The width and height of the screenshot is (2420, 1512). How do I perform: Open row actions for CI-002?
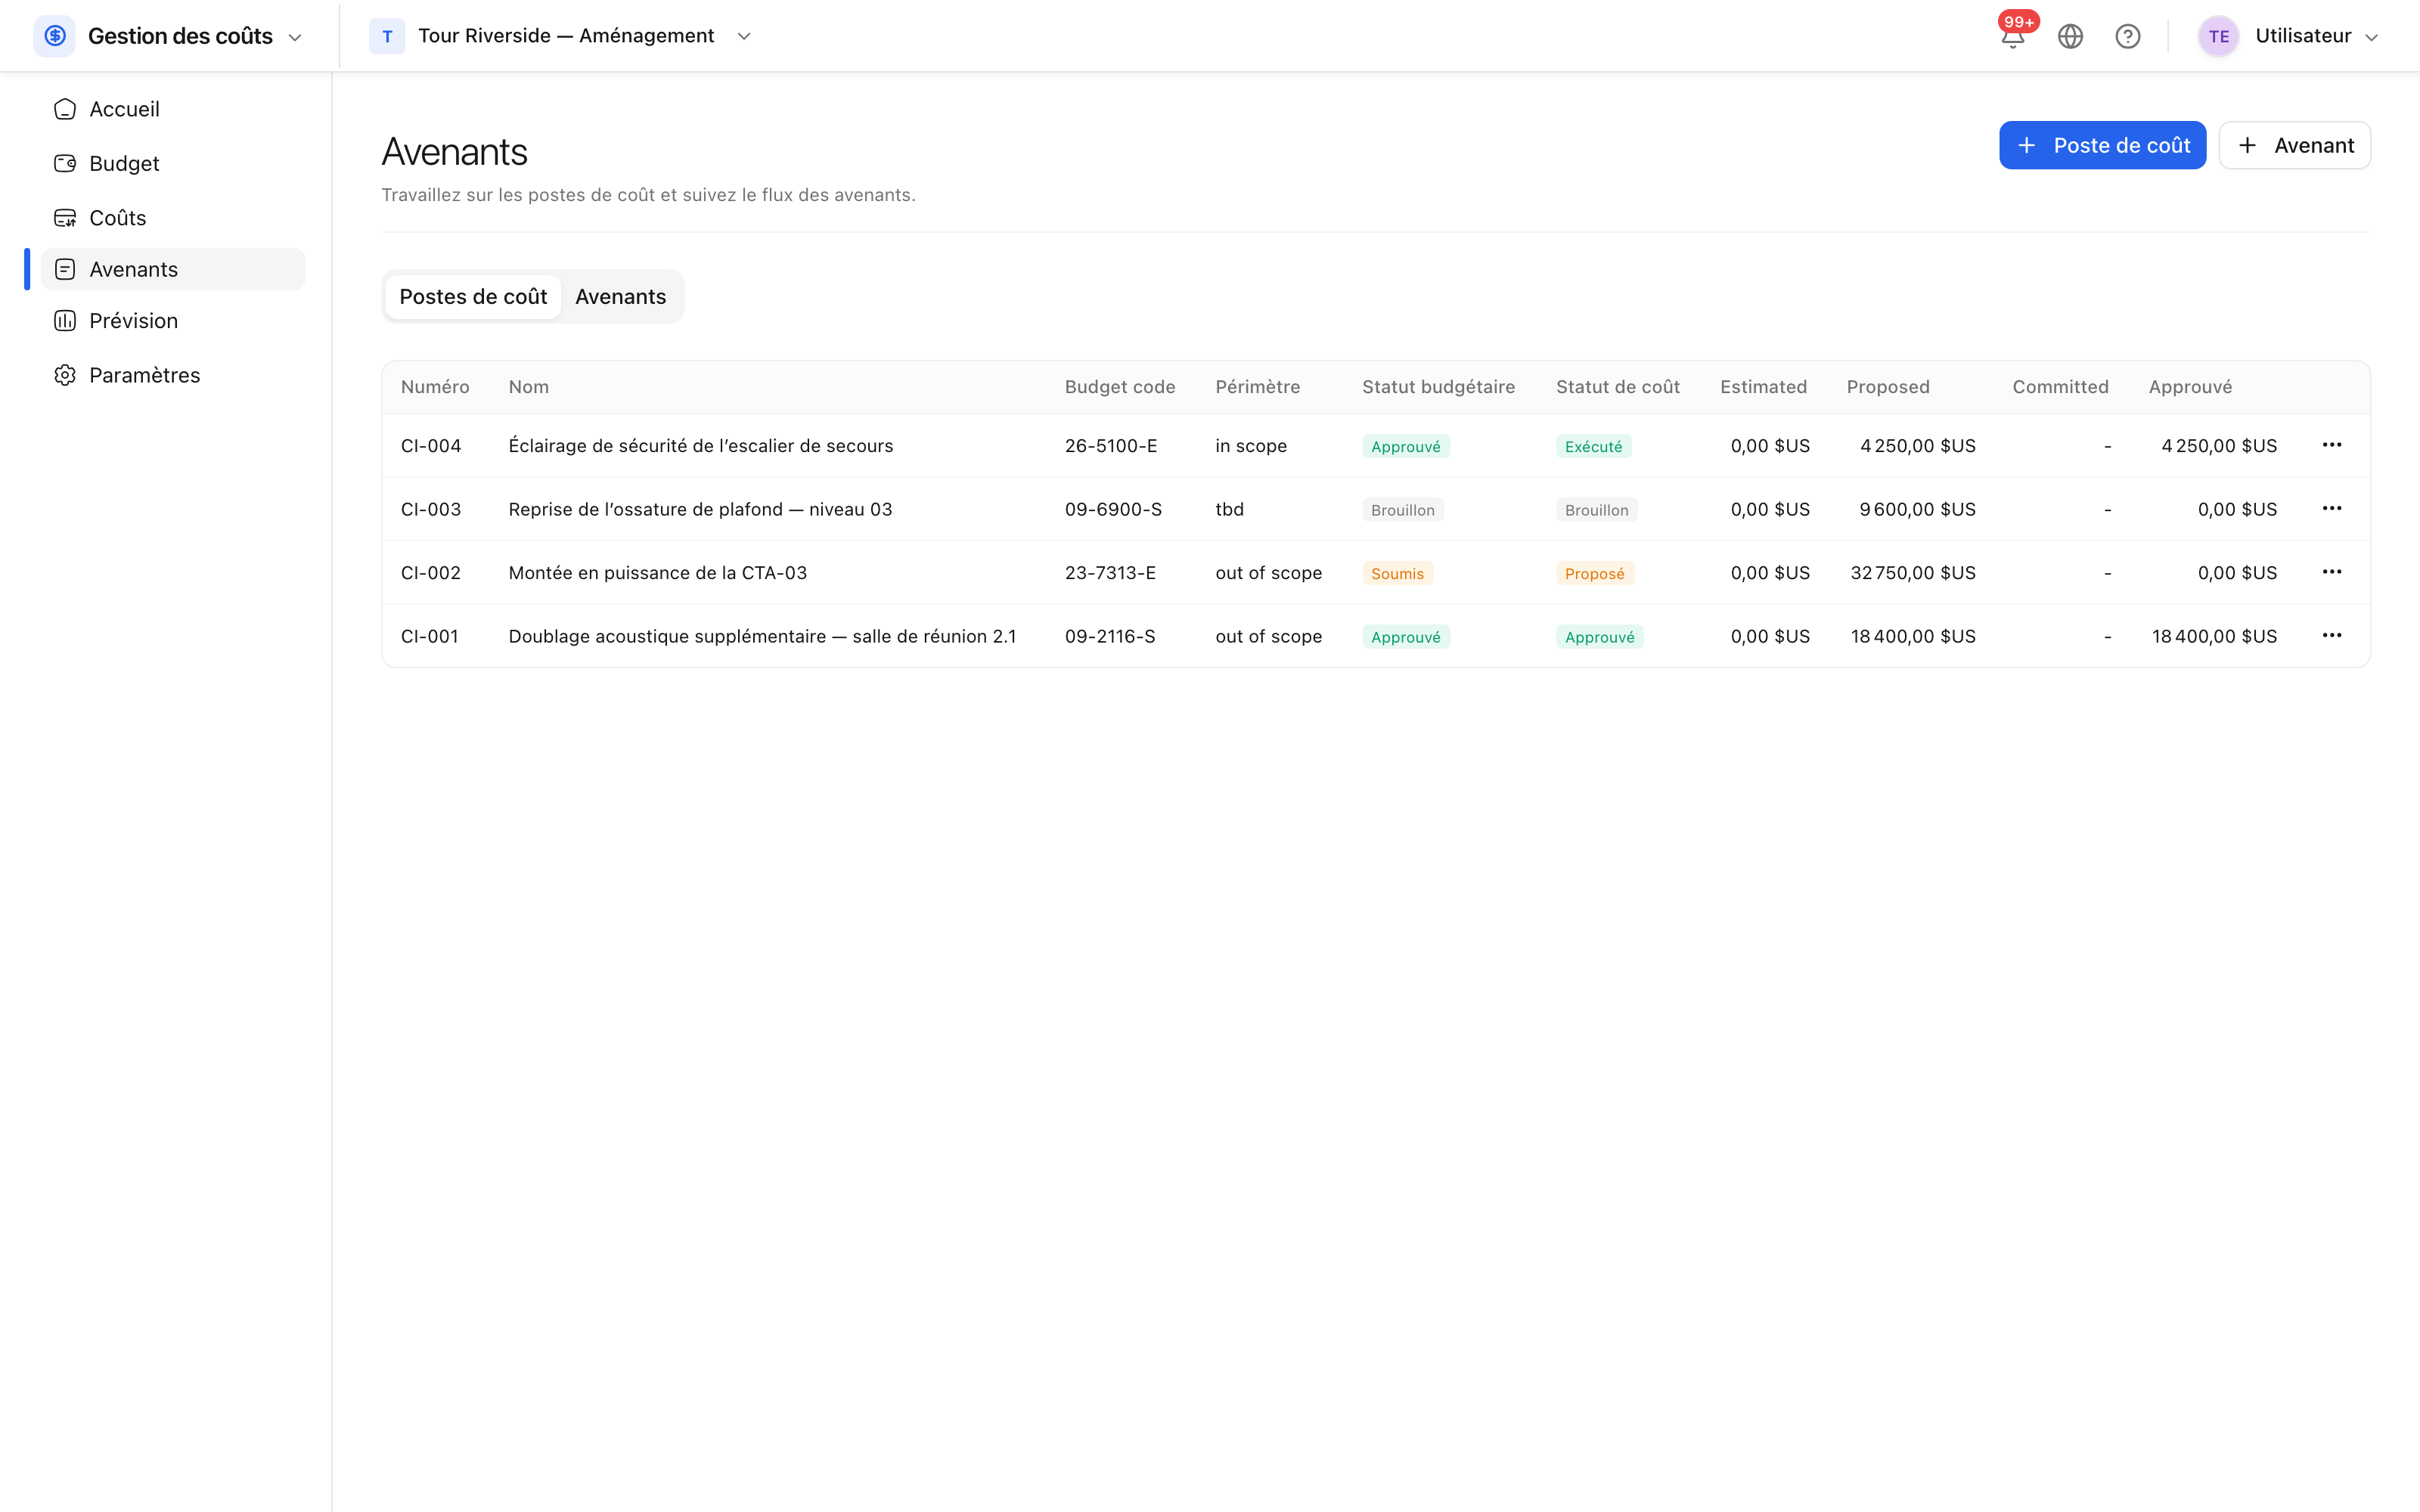click(x=2332, y=572)
